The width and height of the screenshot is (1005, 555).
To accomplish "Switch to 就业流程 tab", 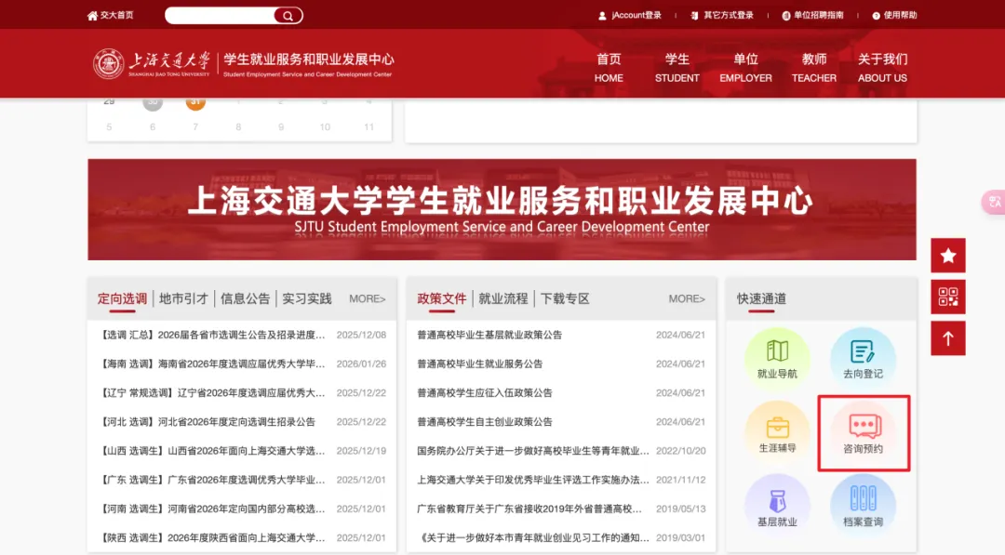I will click(503, 298).
